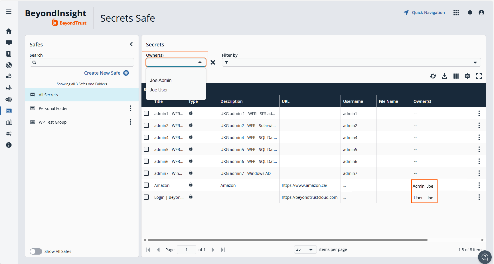Open grid settings gear
The width and height of the screenshot is (494, 264).
click(x=467, y=76)
